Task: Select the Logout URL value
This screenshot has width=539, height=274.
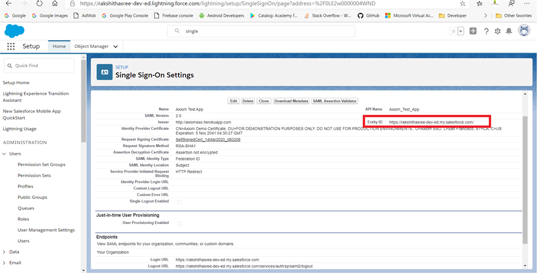Action: point(244,266)
